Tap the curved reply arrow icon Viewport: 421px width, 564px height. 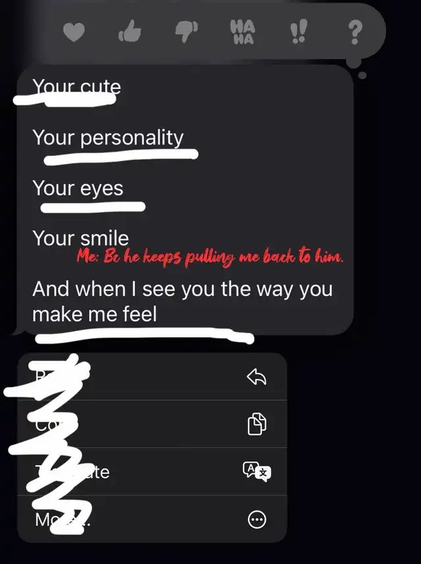[x=257, y=377]
